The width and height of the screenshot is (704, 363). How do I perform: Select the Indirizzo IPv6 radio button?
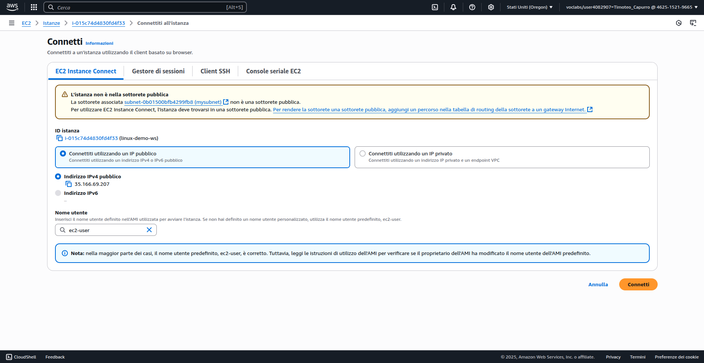pos(58,193)
